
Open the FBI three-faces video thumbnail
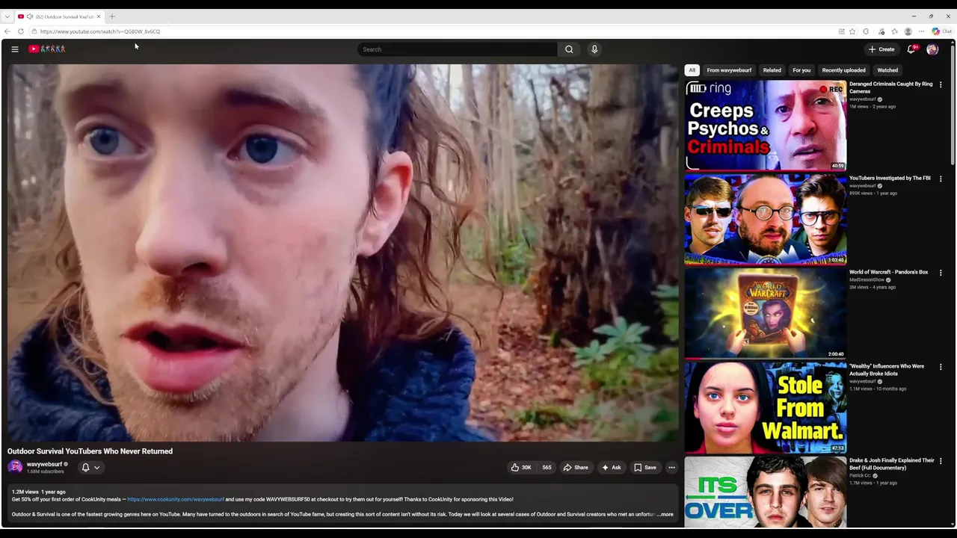pos(766,220)
